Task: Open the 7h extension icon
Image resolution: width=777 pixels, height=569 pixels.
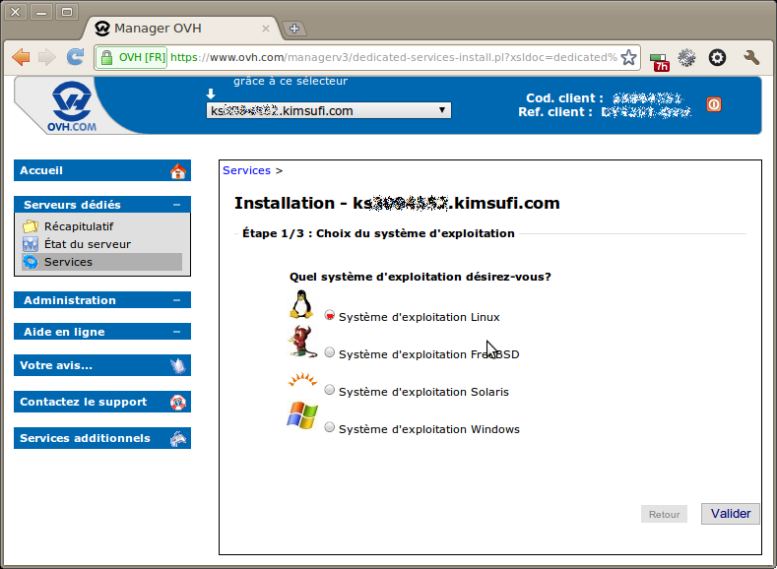Action: (659, 59)
